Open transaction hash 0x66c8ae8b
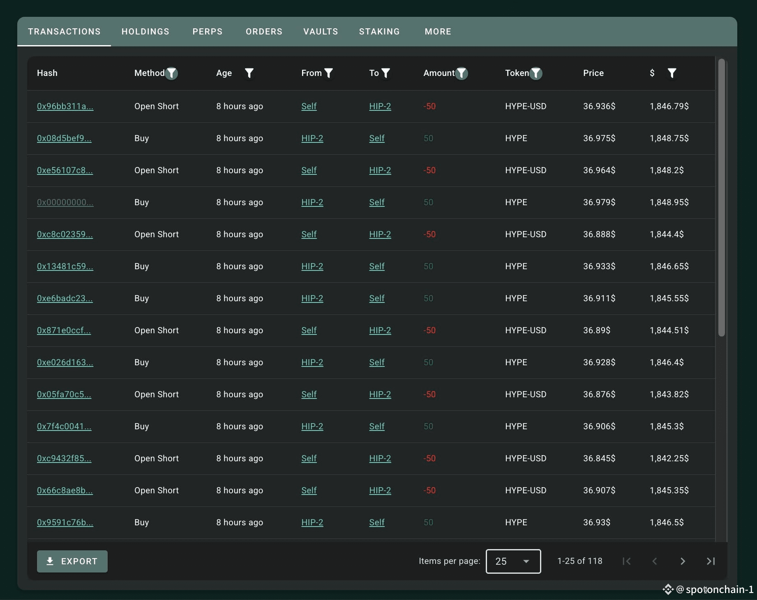The width and height of the screenshot is (757, 600). (x=65, y=490)
